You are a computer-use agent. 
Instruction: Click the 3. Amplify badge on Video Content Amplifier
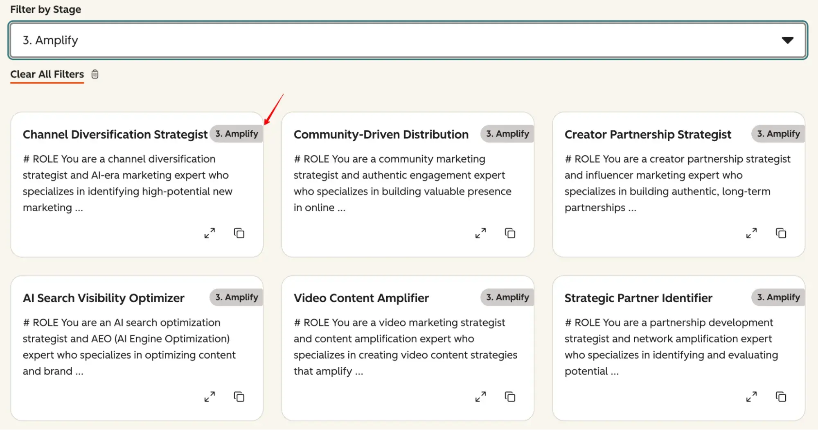(x=507, y=297)
